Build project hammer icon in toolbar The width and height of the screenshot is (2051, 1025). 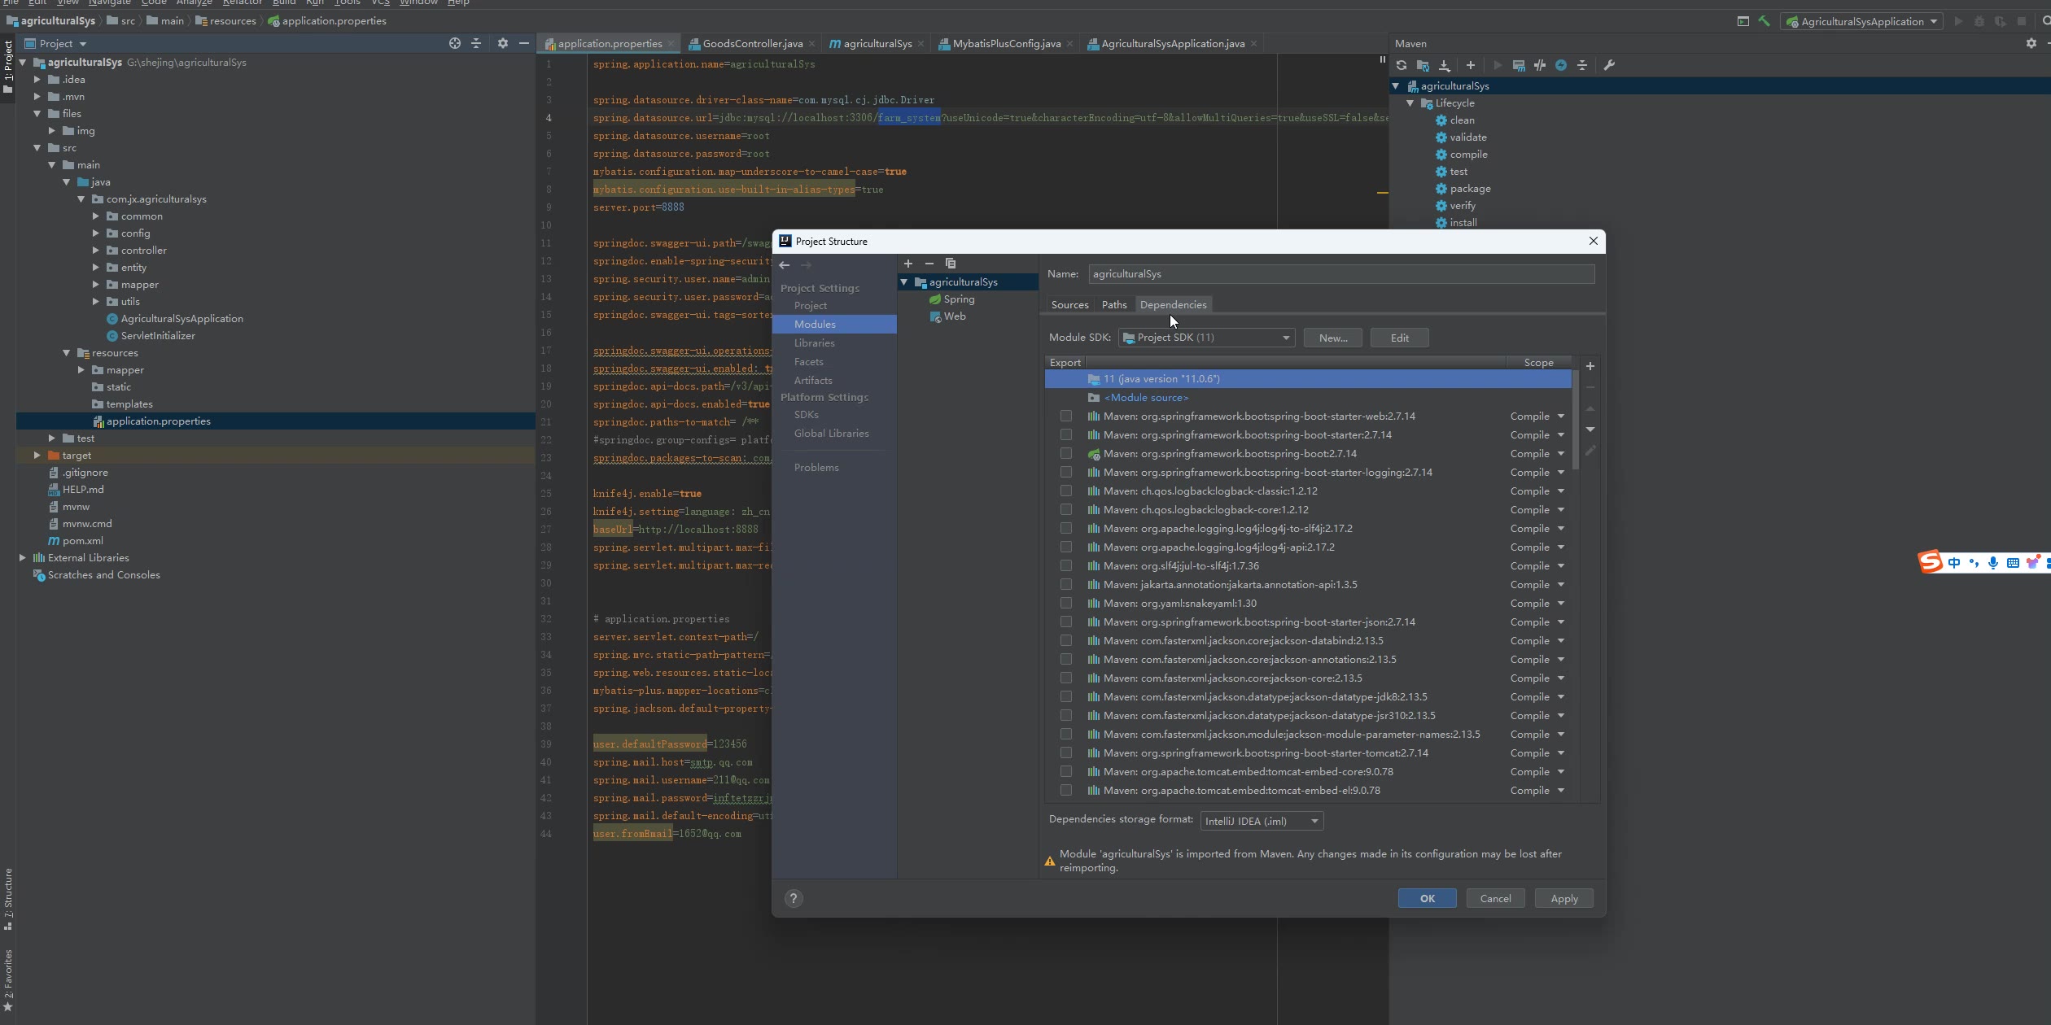point(1765,21)
